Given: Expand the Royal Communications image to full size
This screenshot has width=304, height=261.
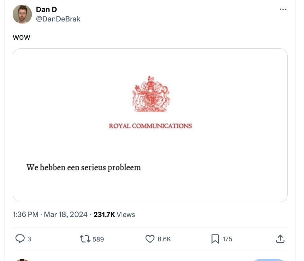Looking at the screenshot, I should coord(150,125).
